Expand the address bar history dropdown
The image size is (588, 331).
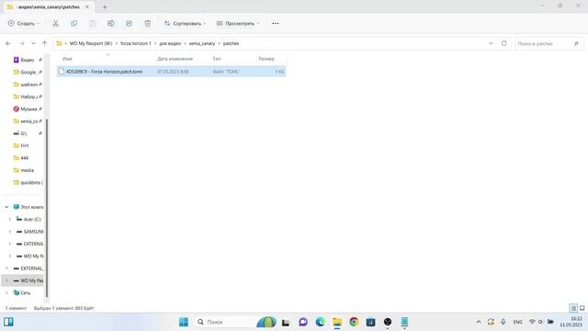pyautogui.click(x=491, y=43)
